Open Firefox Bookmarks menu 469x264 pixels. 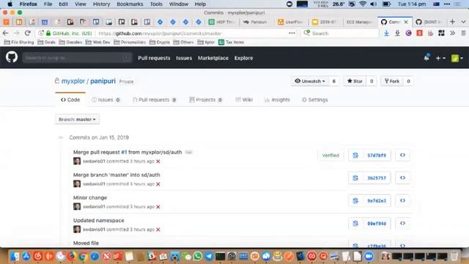[x=130, y=4]
